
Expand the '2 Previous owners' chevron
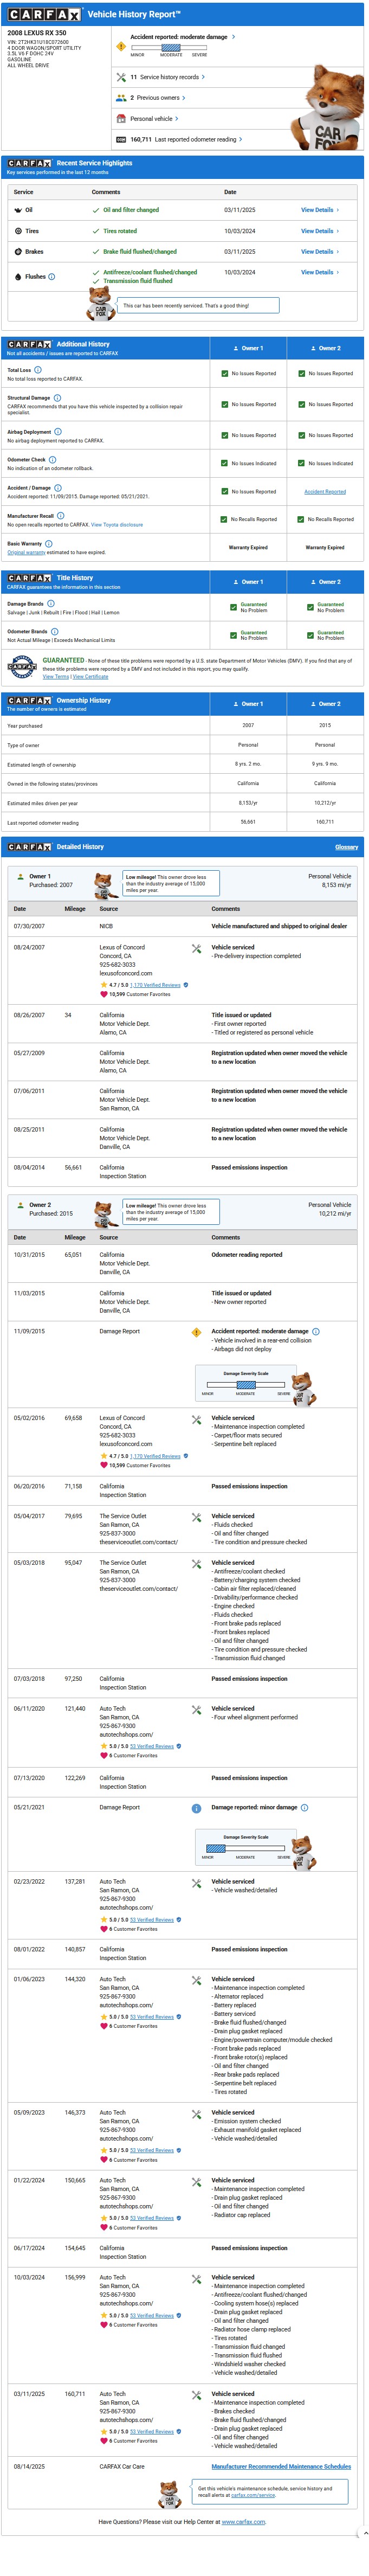click(185, 98)
